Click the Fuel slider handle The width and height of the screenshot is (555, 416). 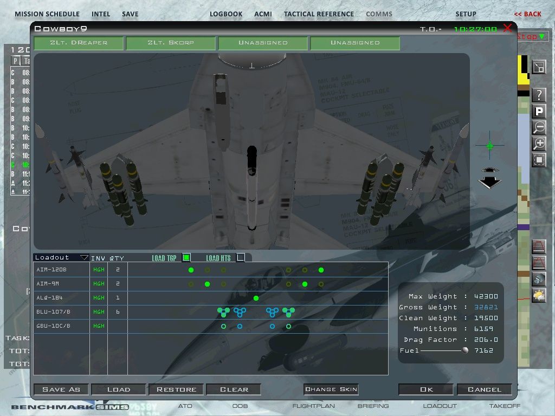465,350
